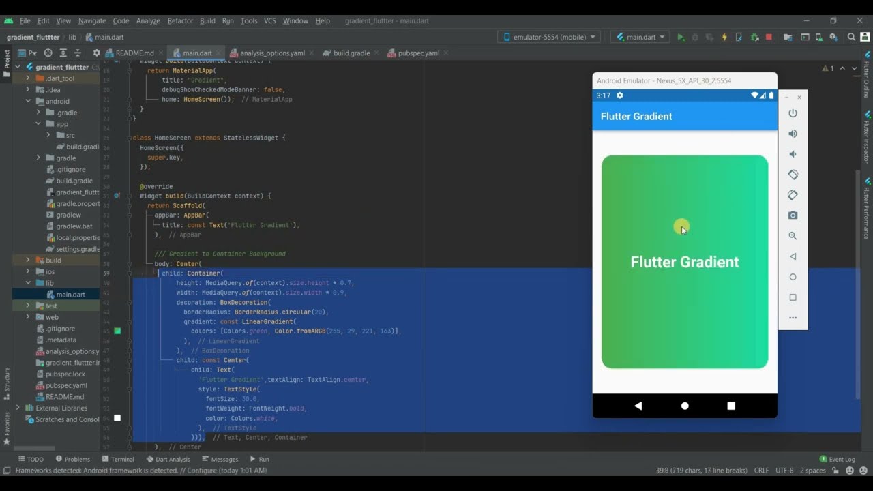
Task: Collapse the android folder
Action: 28,101
